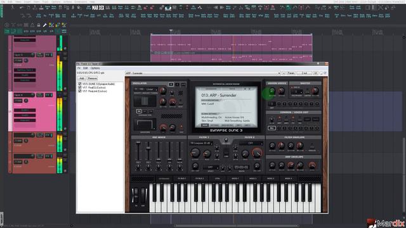This screenshot has width=406, height=228.
Task: Open the filter effect dropdown showing OFF
Action: [211, 167]
